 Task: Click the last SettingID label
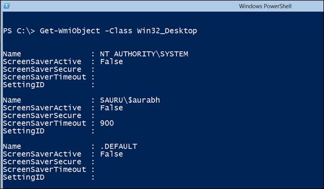[24, 177]
